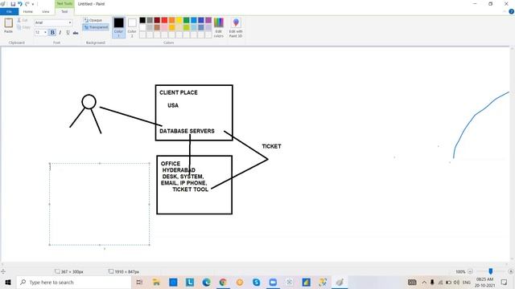Select the Color 1 button
This screenshot has width=515, height=289.
coord(118,27)
